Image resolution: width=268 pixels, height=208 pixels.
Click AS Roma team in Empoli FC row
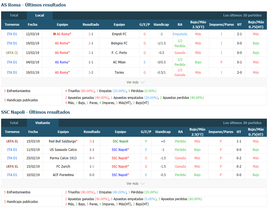pos(64,34)
